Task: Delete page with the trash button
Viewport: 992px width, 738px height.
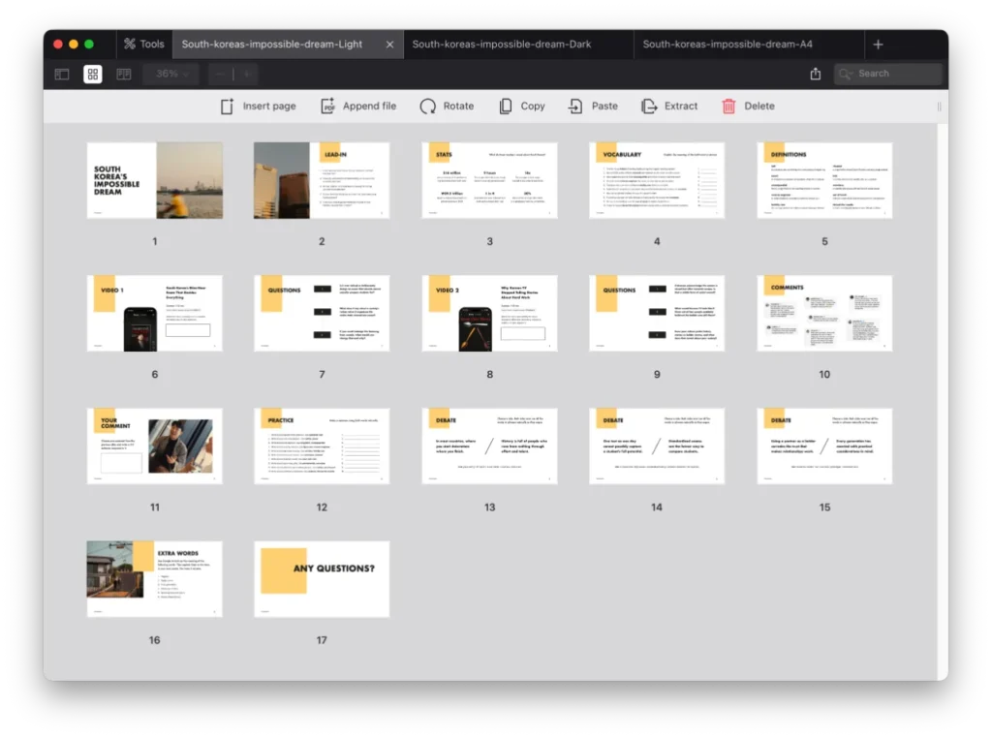Action: (x=749, y=107)
